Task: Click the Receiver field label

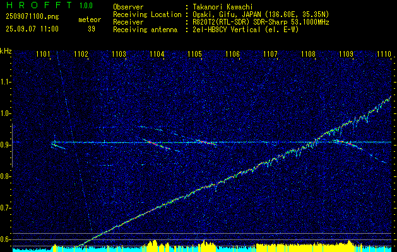Action: pyautogui.click(x=128, y=22)
